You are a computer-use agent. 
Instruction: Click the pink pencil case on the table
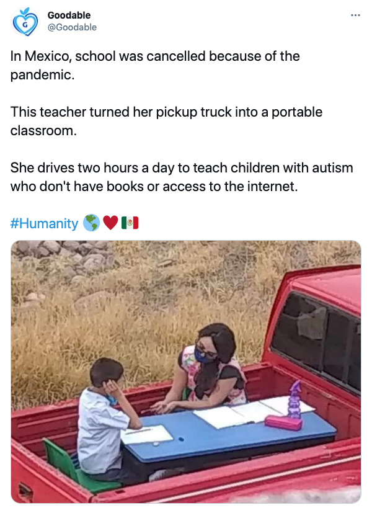coord(283,422)
